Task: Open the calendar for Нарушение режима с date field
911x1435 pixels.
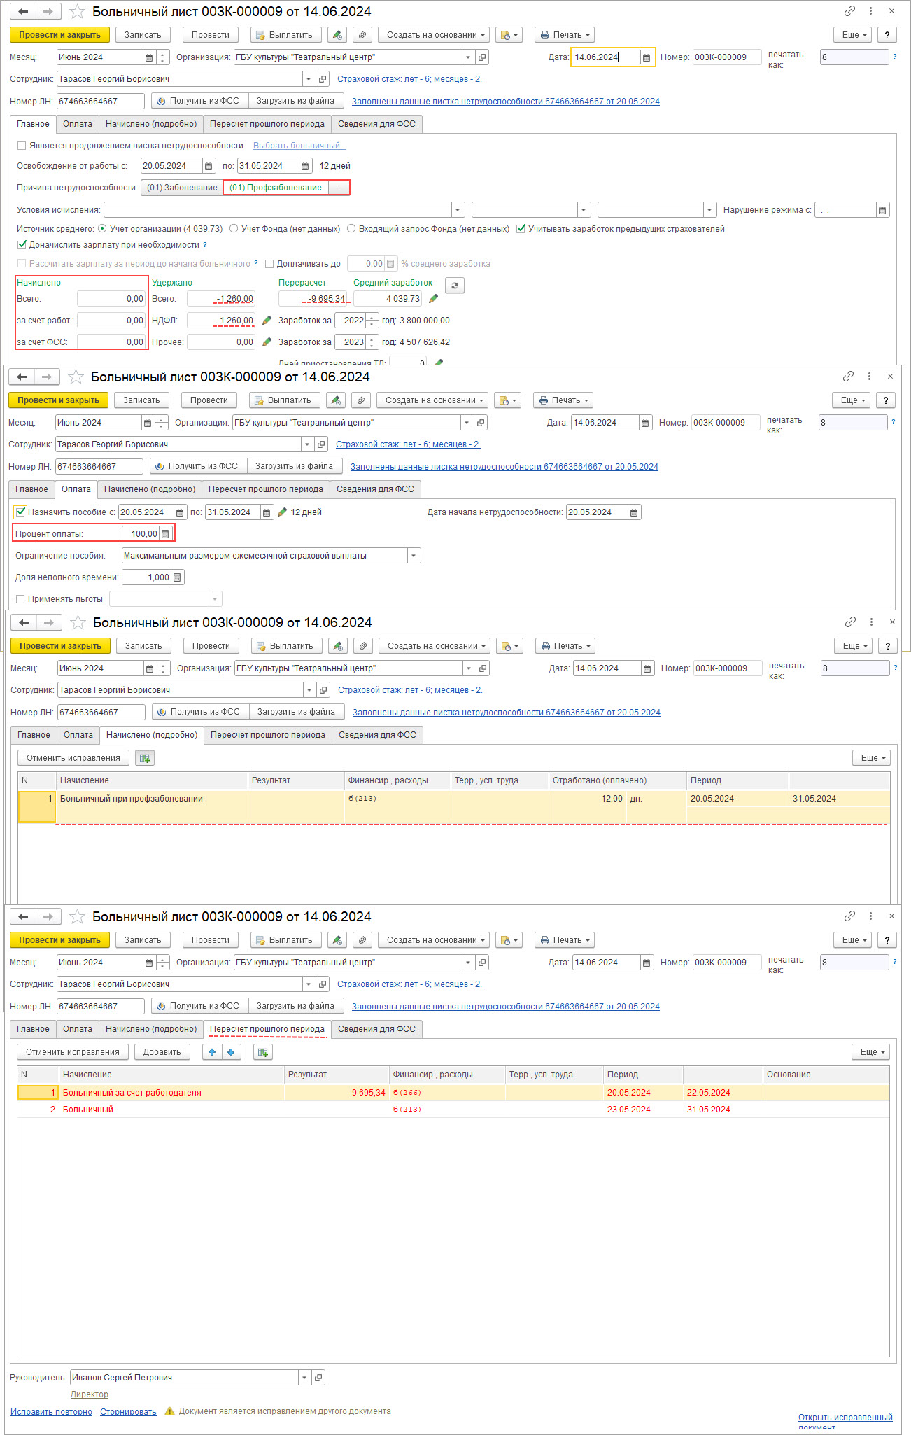Action: coord(883,210)
